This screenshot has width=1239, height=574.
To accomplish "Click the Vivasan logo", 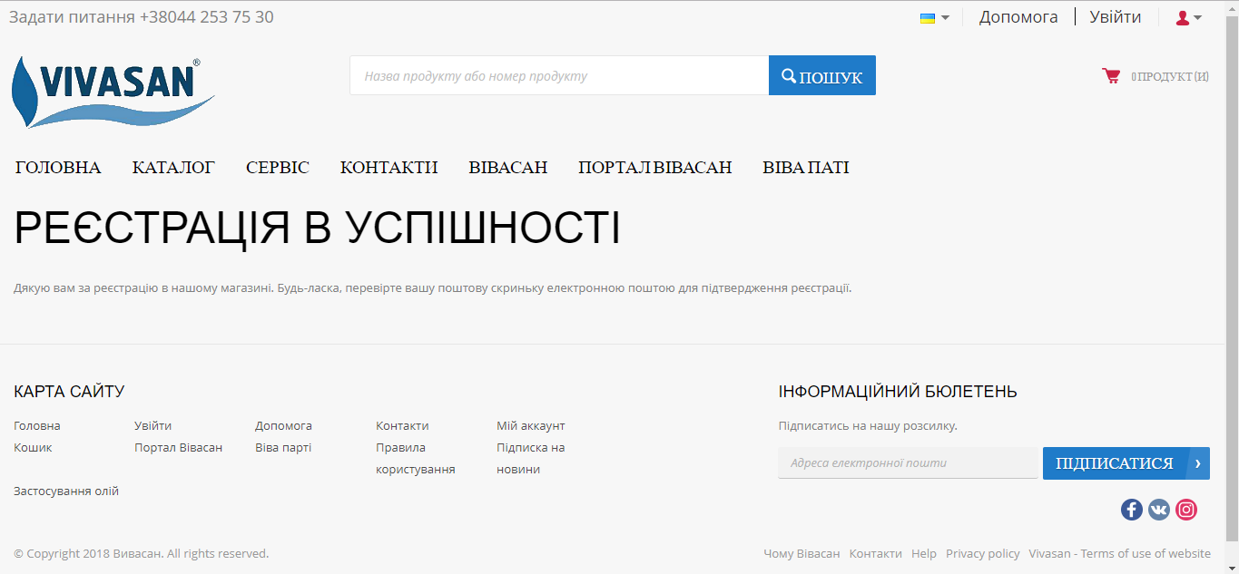I will (x=113, y=92).
